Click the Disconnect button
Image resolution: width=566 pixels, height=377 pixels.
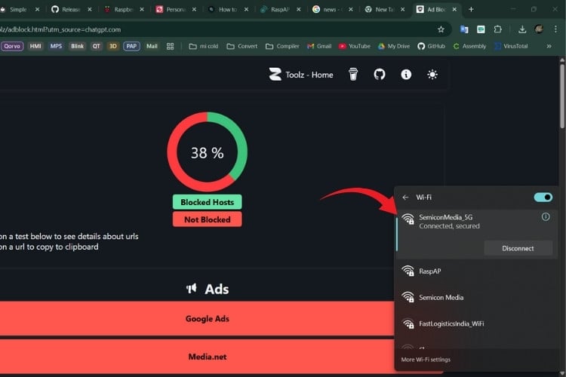tap(518, 248)
